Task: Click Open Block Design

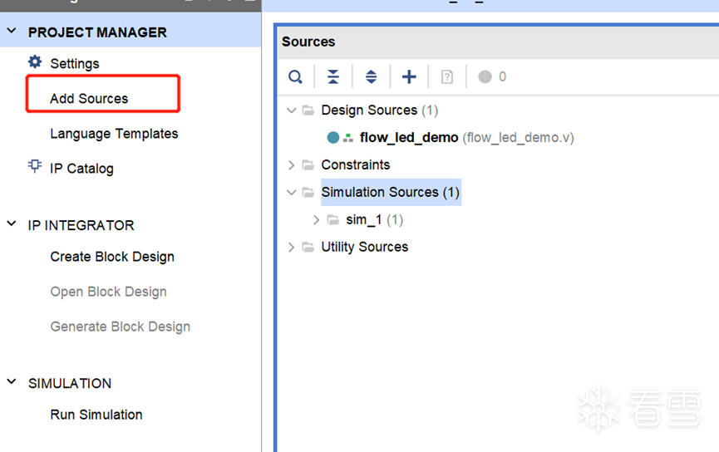Action: [x=109, y=292]
